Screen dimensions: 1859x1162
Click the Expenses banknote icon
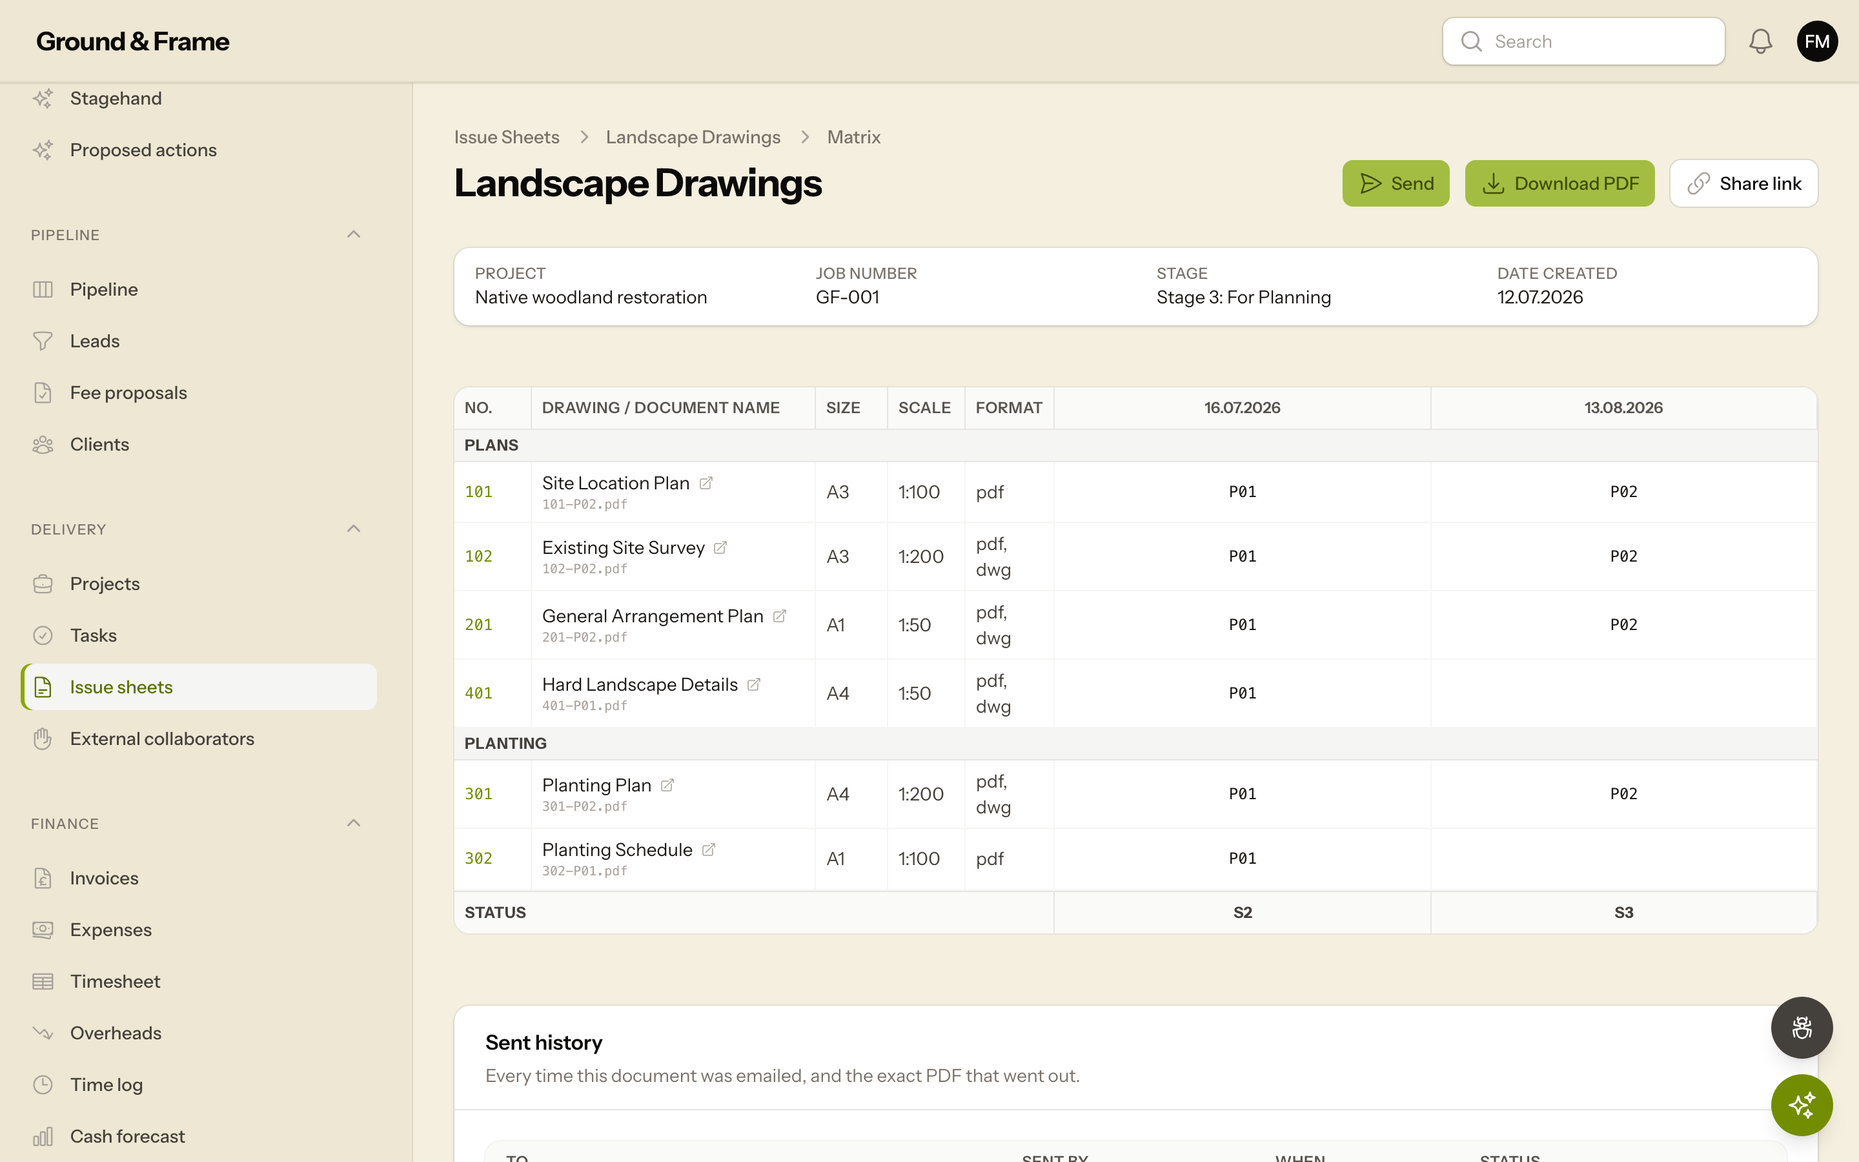(x=43, y=930)
